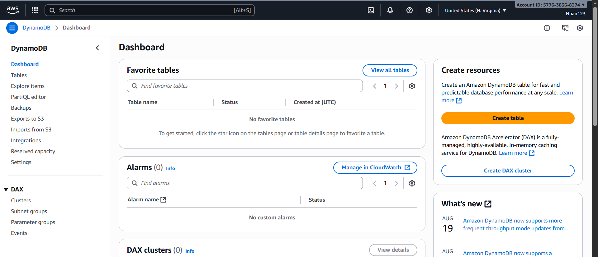Open the United States (N. Virginia) region dropdown

tap(475, 11)
